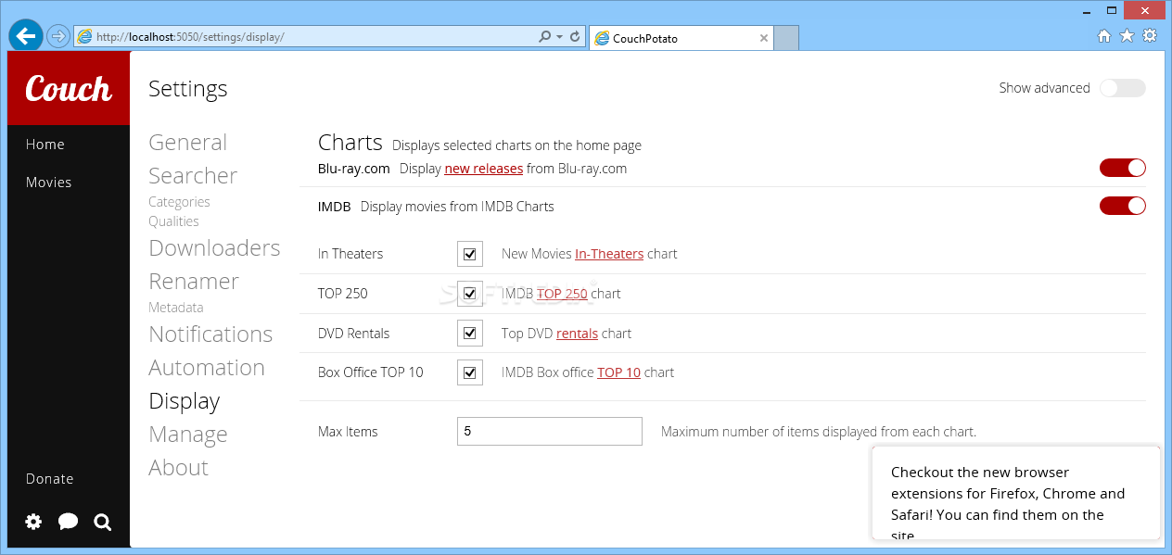Uncheck the Box Office TOP 10 checkbox
Image resolution: width=1172 pixels, height=555 pixels.
click(470, 372)
